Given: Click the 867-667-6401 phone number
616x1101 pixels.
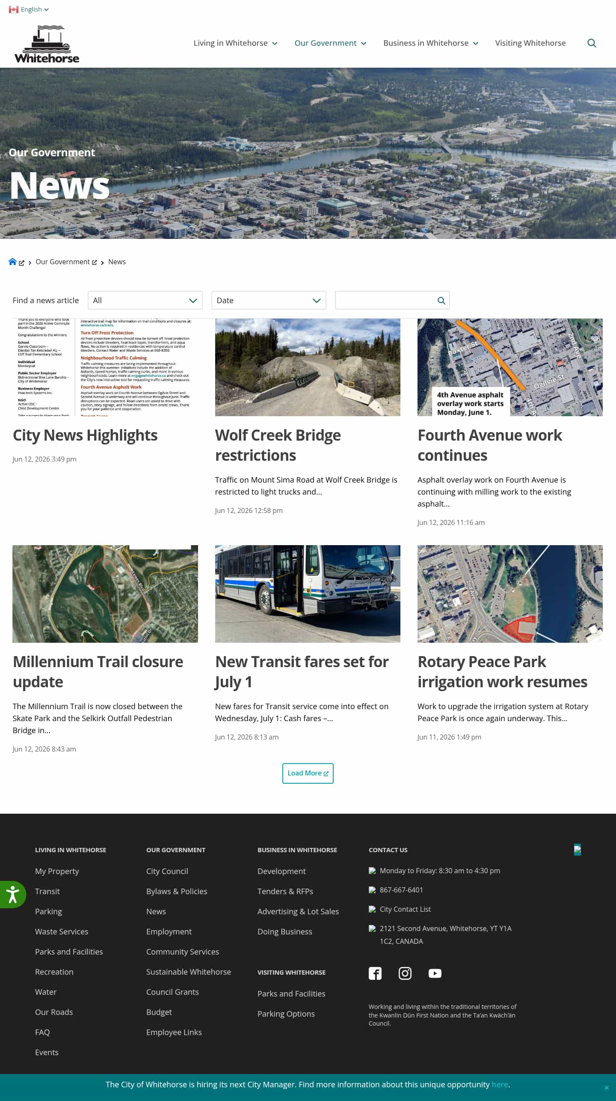Looking at the screenshot, I should [401, 889].
